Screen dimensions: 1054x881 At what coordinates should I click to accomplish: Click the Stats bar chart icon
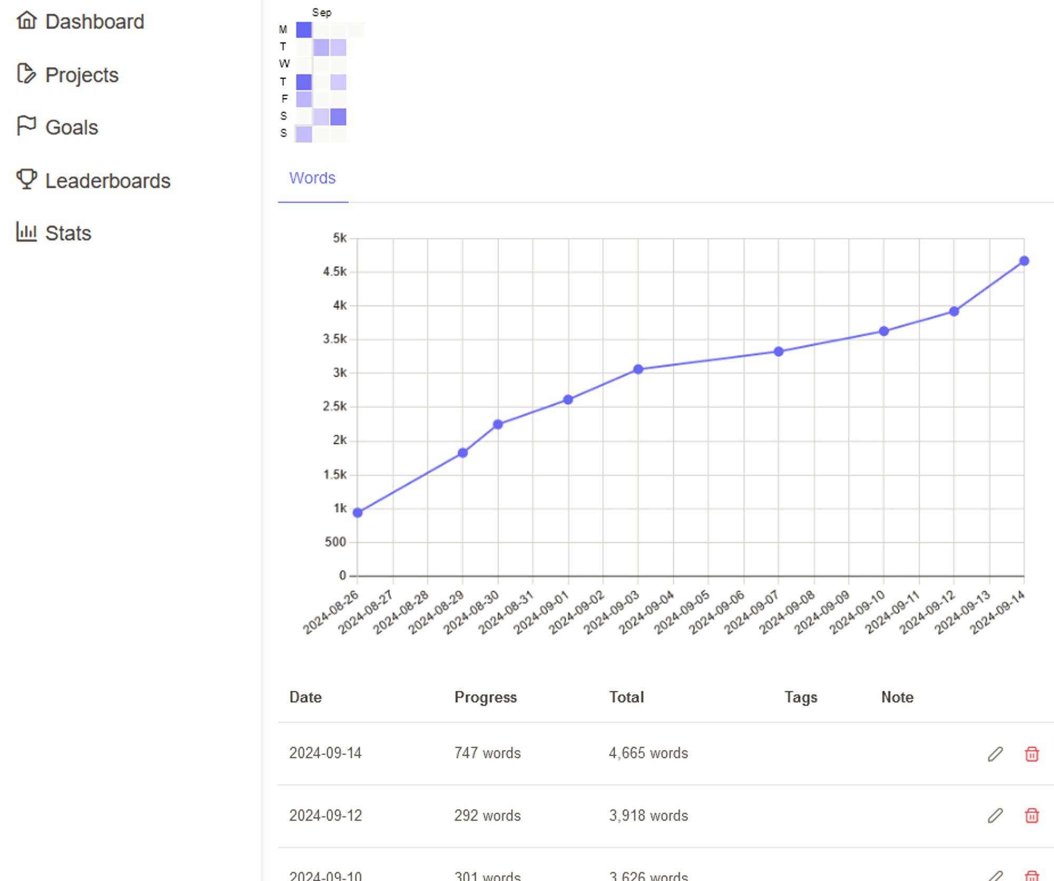tap(26, 232)
